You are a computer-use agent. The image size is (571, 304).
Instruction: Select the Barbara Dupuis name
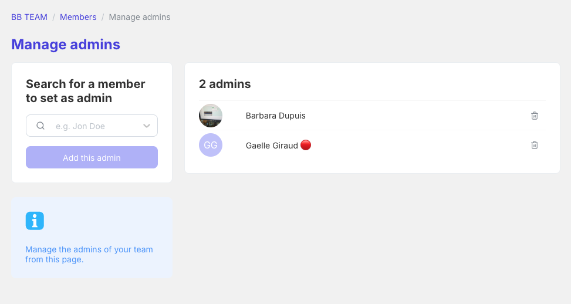pos(275,116)
